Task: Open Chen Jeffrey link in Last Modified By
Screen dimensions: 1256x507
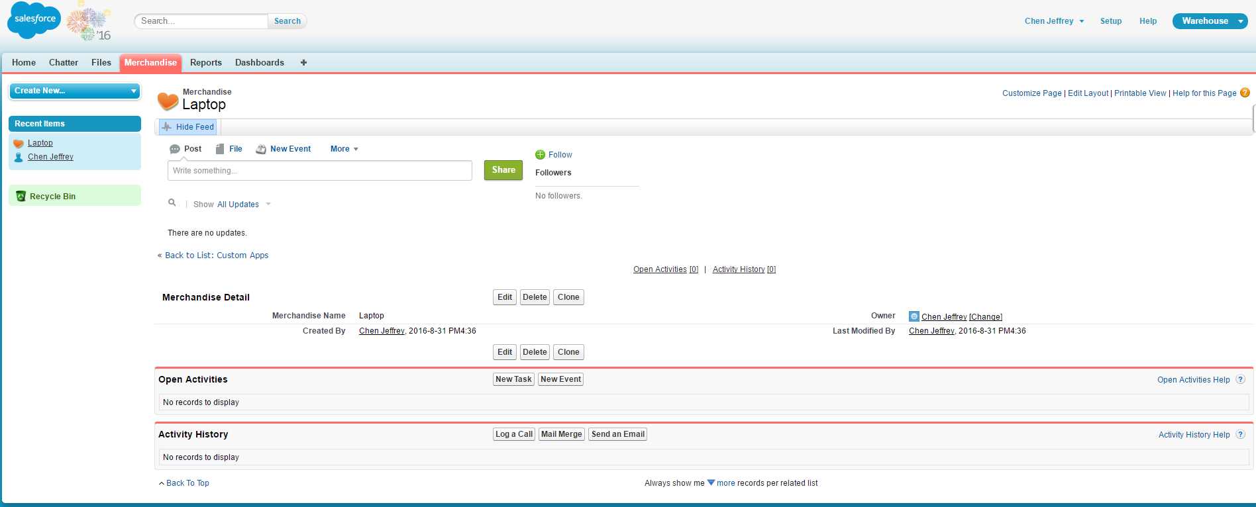Action: pyautogui.click(x=931, y=331)
